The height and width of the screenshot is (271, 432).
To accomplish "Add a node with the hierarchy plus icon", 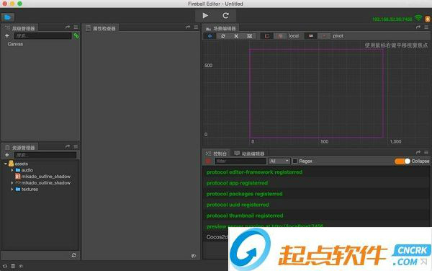I will point(7,36).
